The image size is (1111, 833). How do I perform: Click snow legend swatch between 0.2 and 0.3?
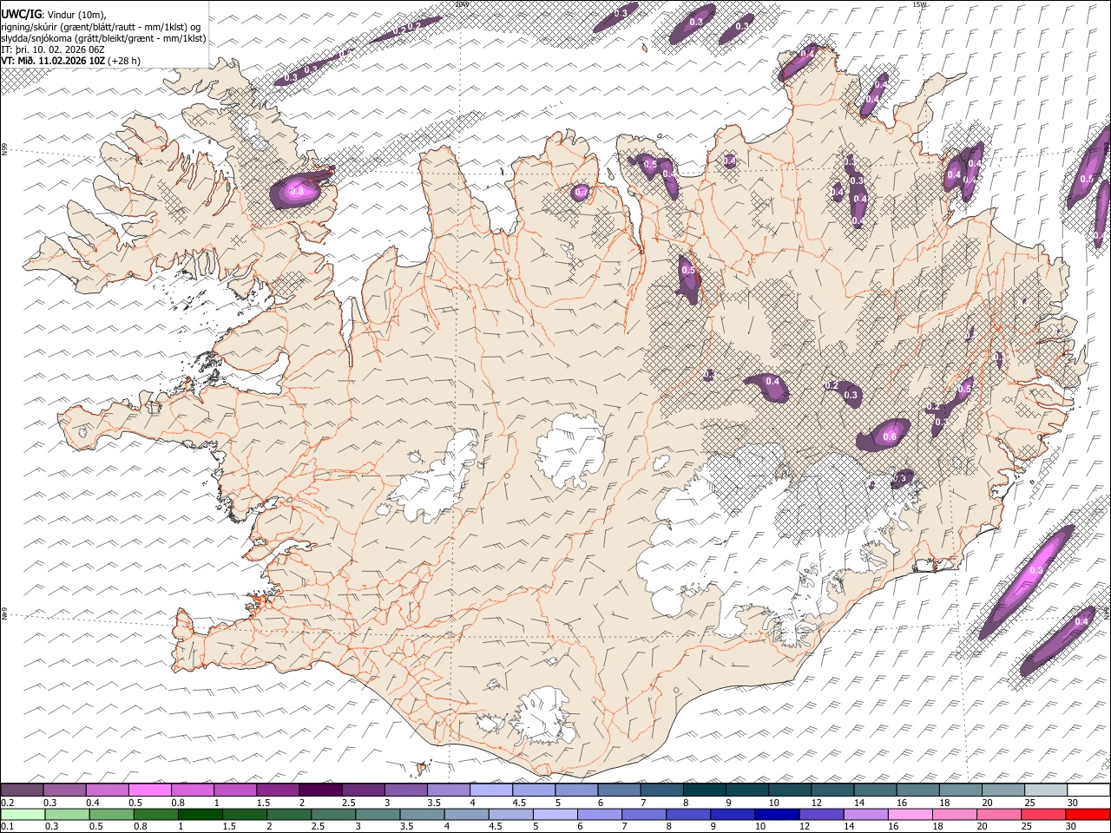(23, 790)
